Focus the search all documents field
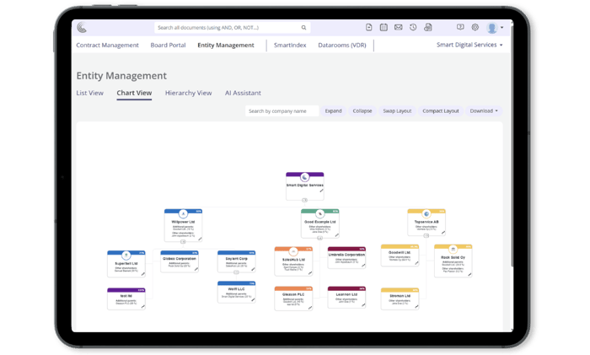The width and height of the screenshot is (590, 355). click(232, 28)
